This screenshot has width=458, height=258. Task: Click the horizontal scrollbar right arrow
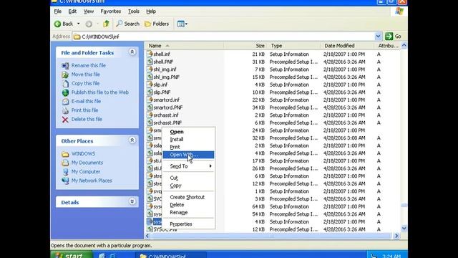pos(396,236)
